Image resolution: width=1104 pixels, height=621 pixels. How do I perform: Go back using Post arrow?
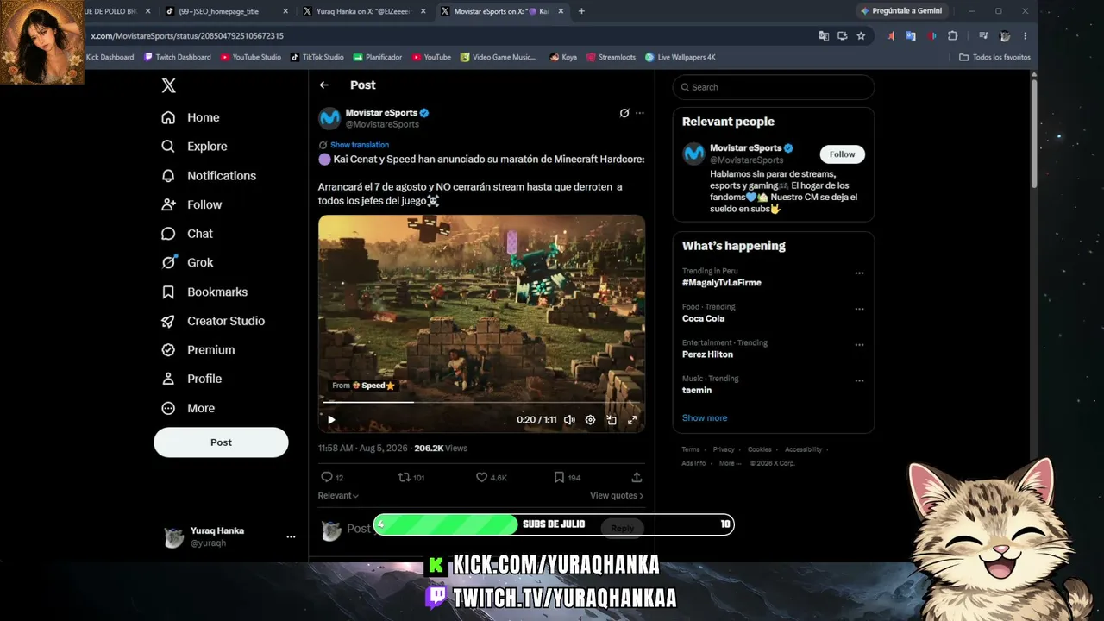click(x=323, y=85)
